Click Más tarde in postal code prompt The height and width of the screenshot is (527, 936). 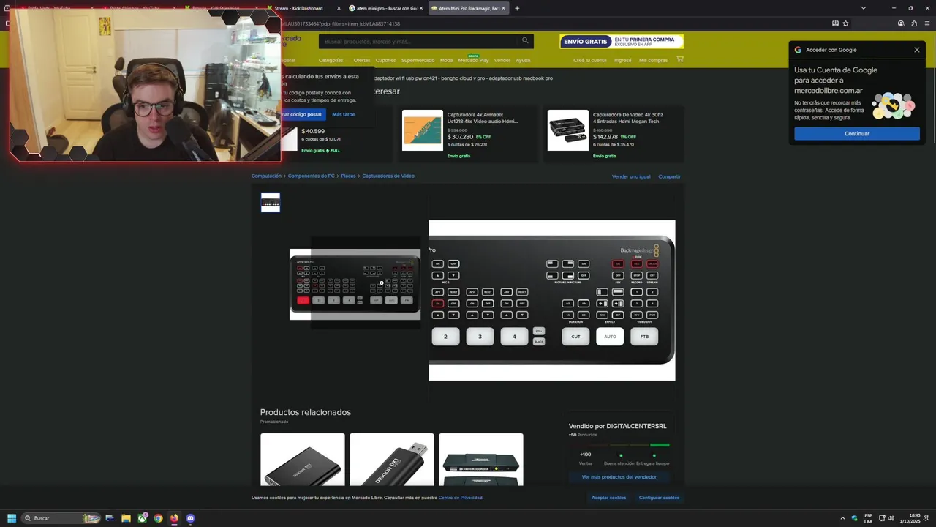(x=343, y=114)
